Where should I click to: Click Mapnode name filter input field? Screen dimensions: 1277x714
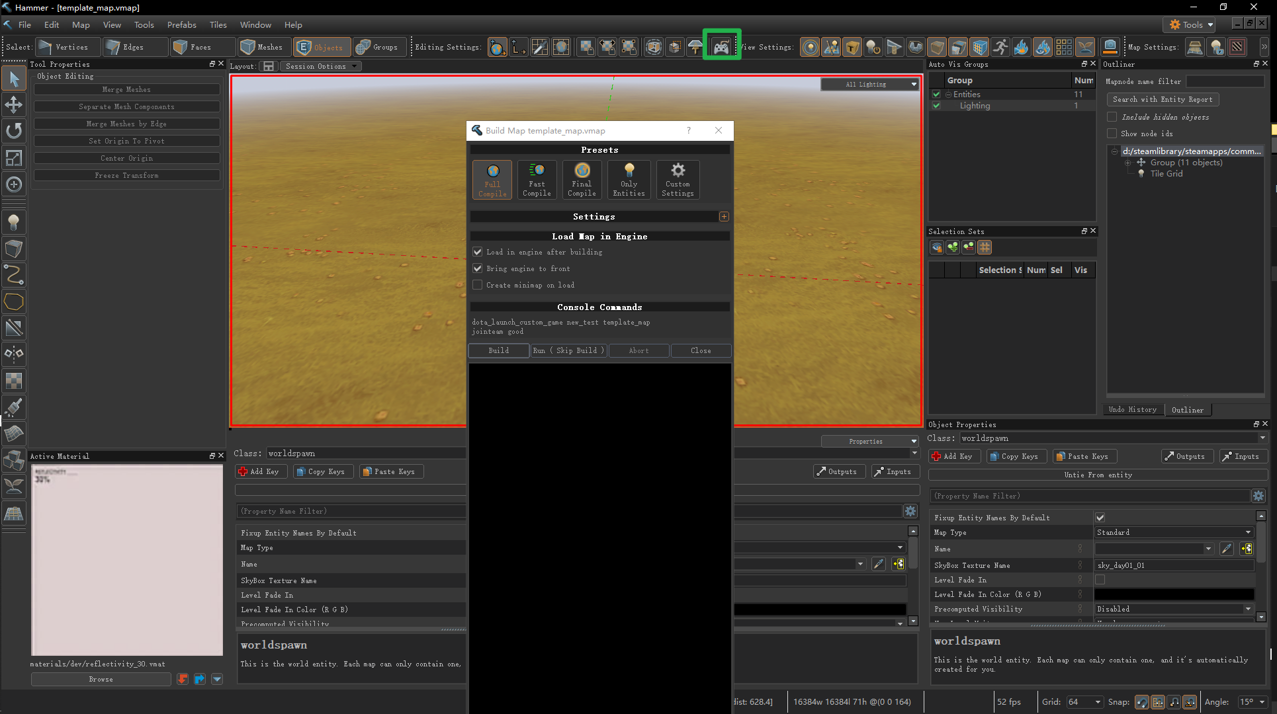click(x=1225, y=81)
